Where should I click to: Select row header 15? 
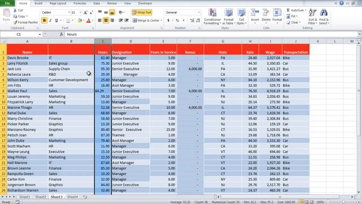click(3, 130)
